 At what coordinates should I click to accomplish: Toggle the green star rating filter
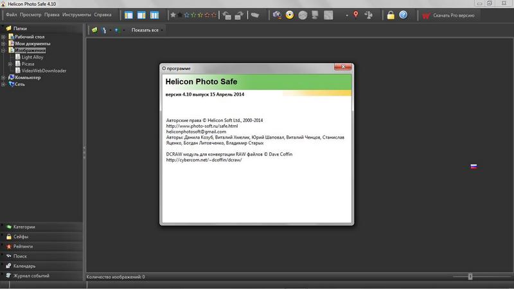click(193, 15)
